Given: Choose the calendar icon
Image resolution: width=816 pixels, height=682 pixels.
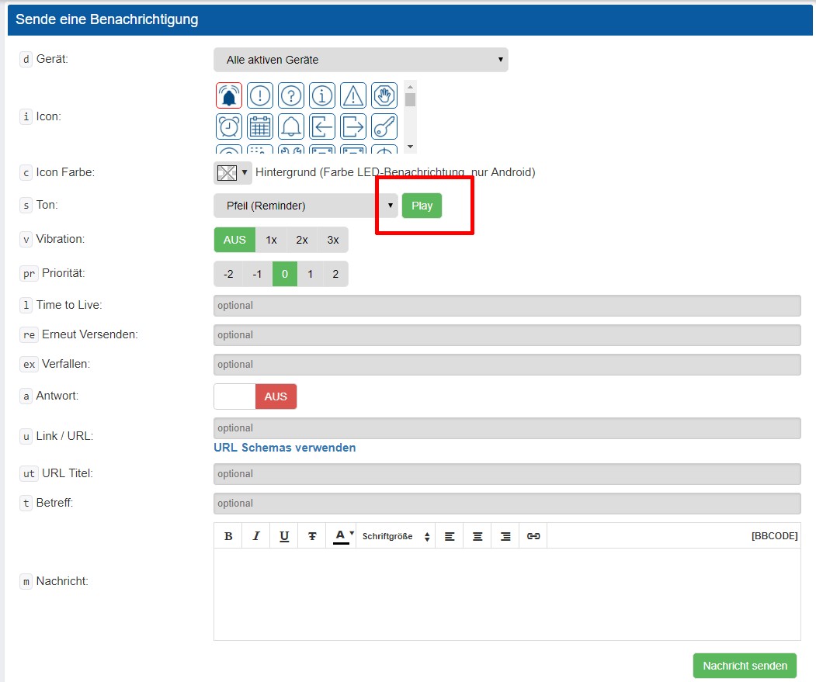Looking at the screenshot, I should pyautogui.click(x=260, y=126).
